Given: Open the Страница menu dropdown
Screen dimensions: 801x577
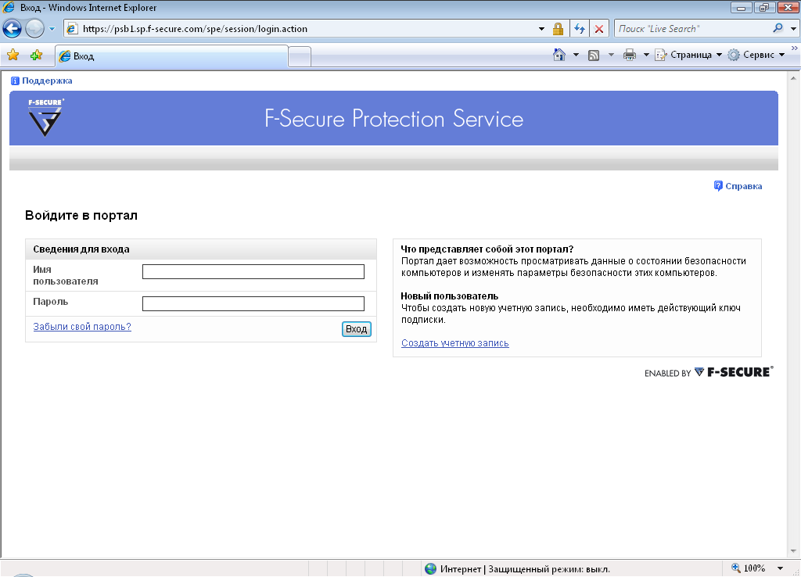Looking at the screenshot, I should [x=688, y=56].
